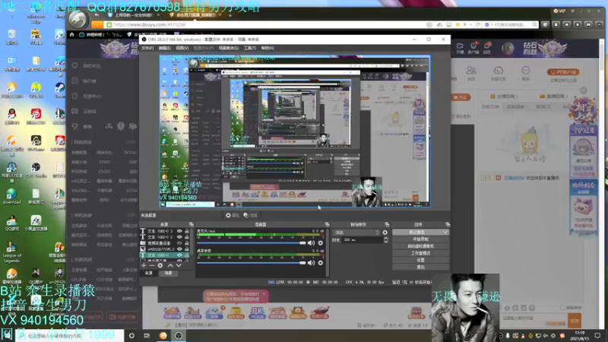Increase transition duration with up stepper
The height and width of the screenshot is (342, 608).
[x=386, y=238]
